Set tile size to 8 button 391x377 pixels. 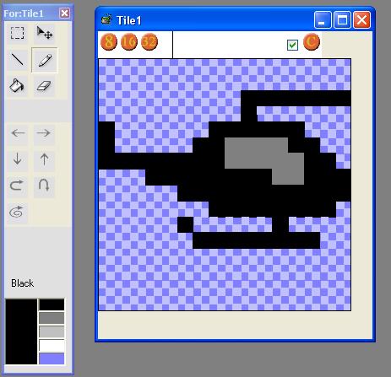click(x=109, y=41)
